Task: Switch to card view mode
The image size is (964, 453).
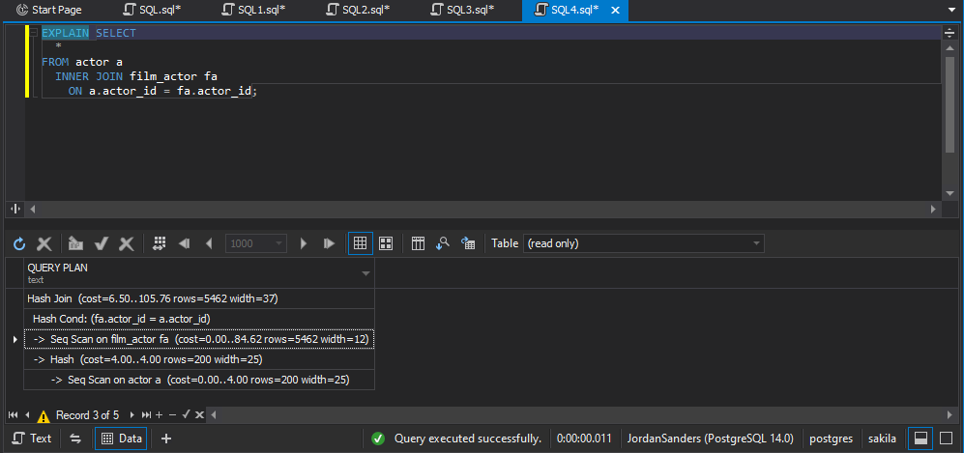Action: tap(386, 243)
